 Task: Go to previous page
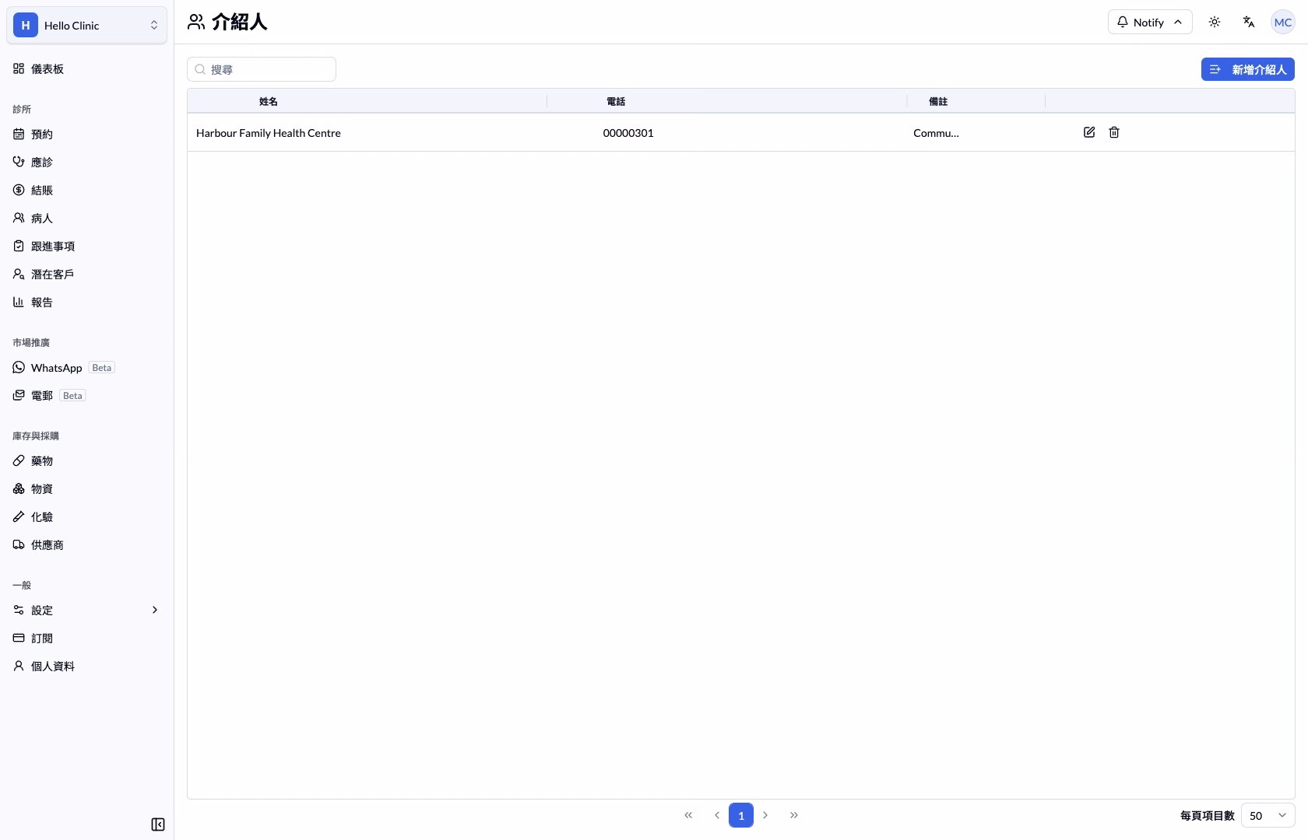[x=716, y=815]
